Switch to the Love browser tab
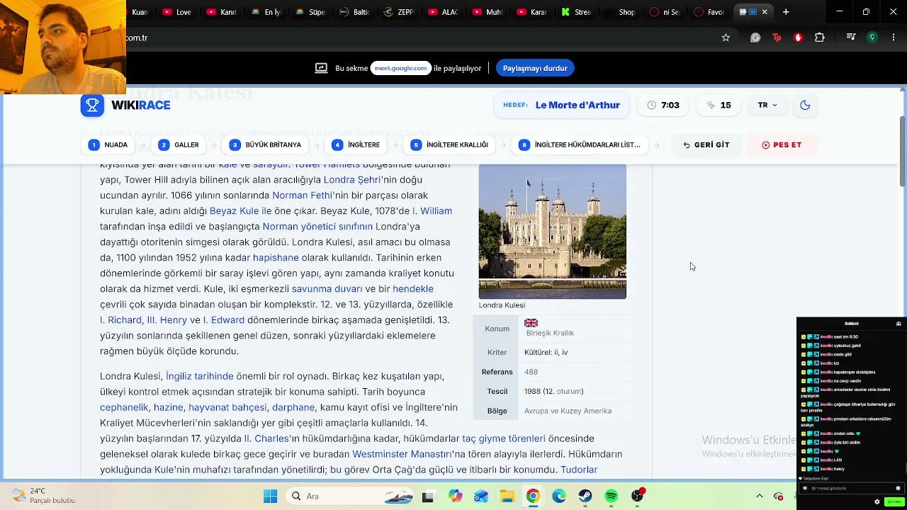 pos(177,12)
